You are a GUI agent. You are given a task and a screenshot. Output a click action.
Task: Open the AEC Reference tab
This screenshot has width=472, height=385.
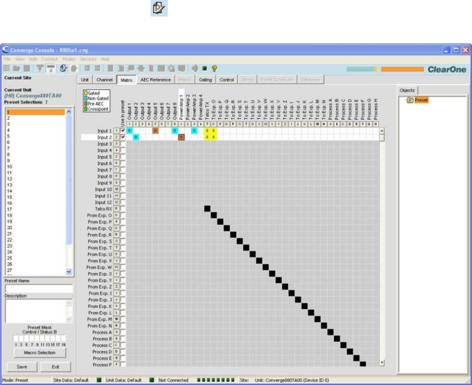click(155, 80)
